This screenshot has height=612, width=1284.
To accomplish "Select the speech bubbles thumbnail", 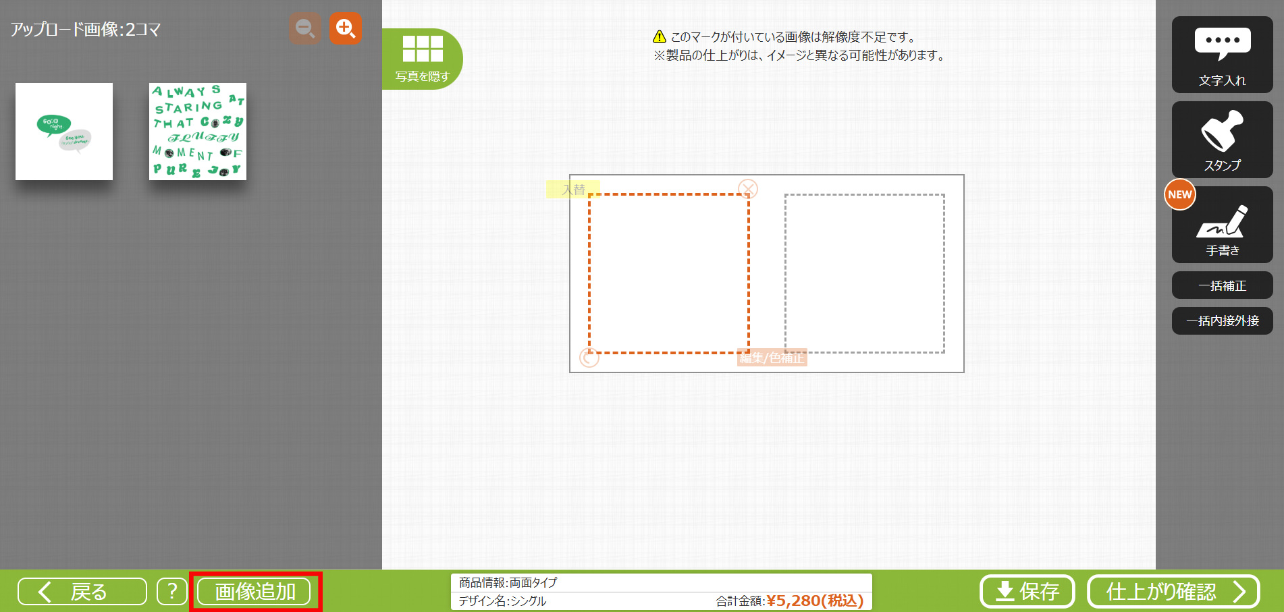I will point(64,132).
